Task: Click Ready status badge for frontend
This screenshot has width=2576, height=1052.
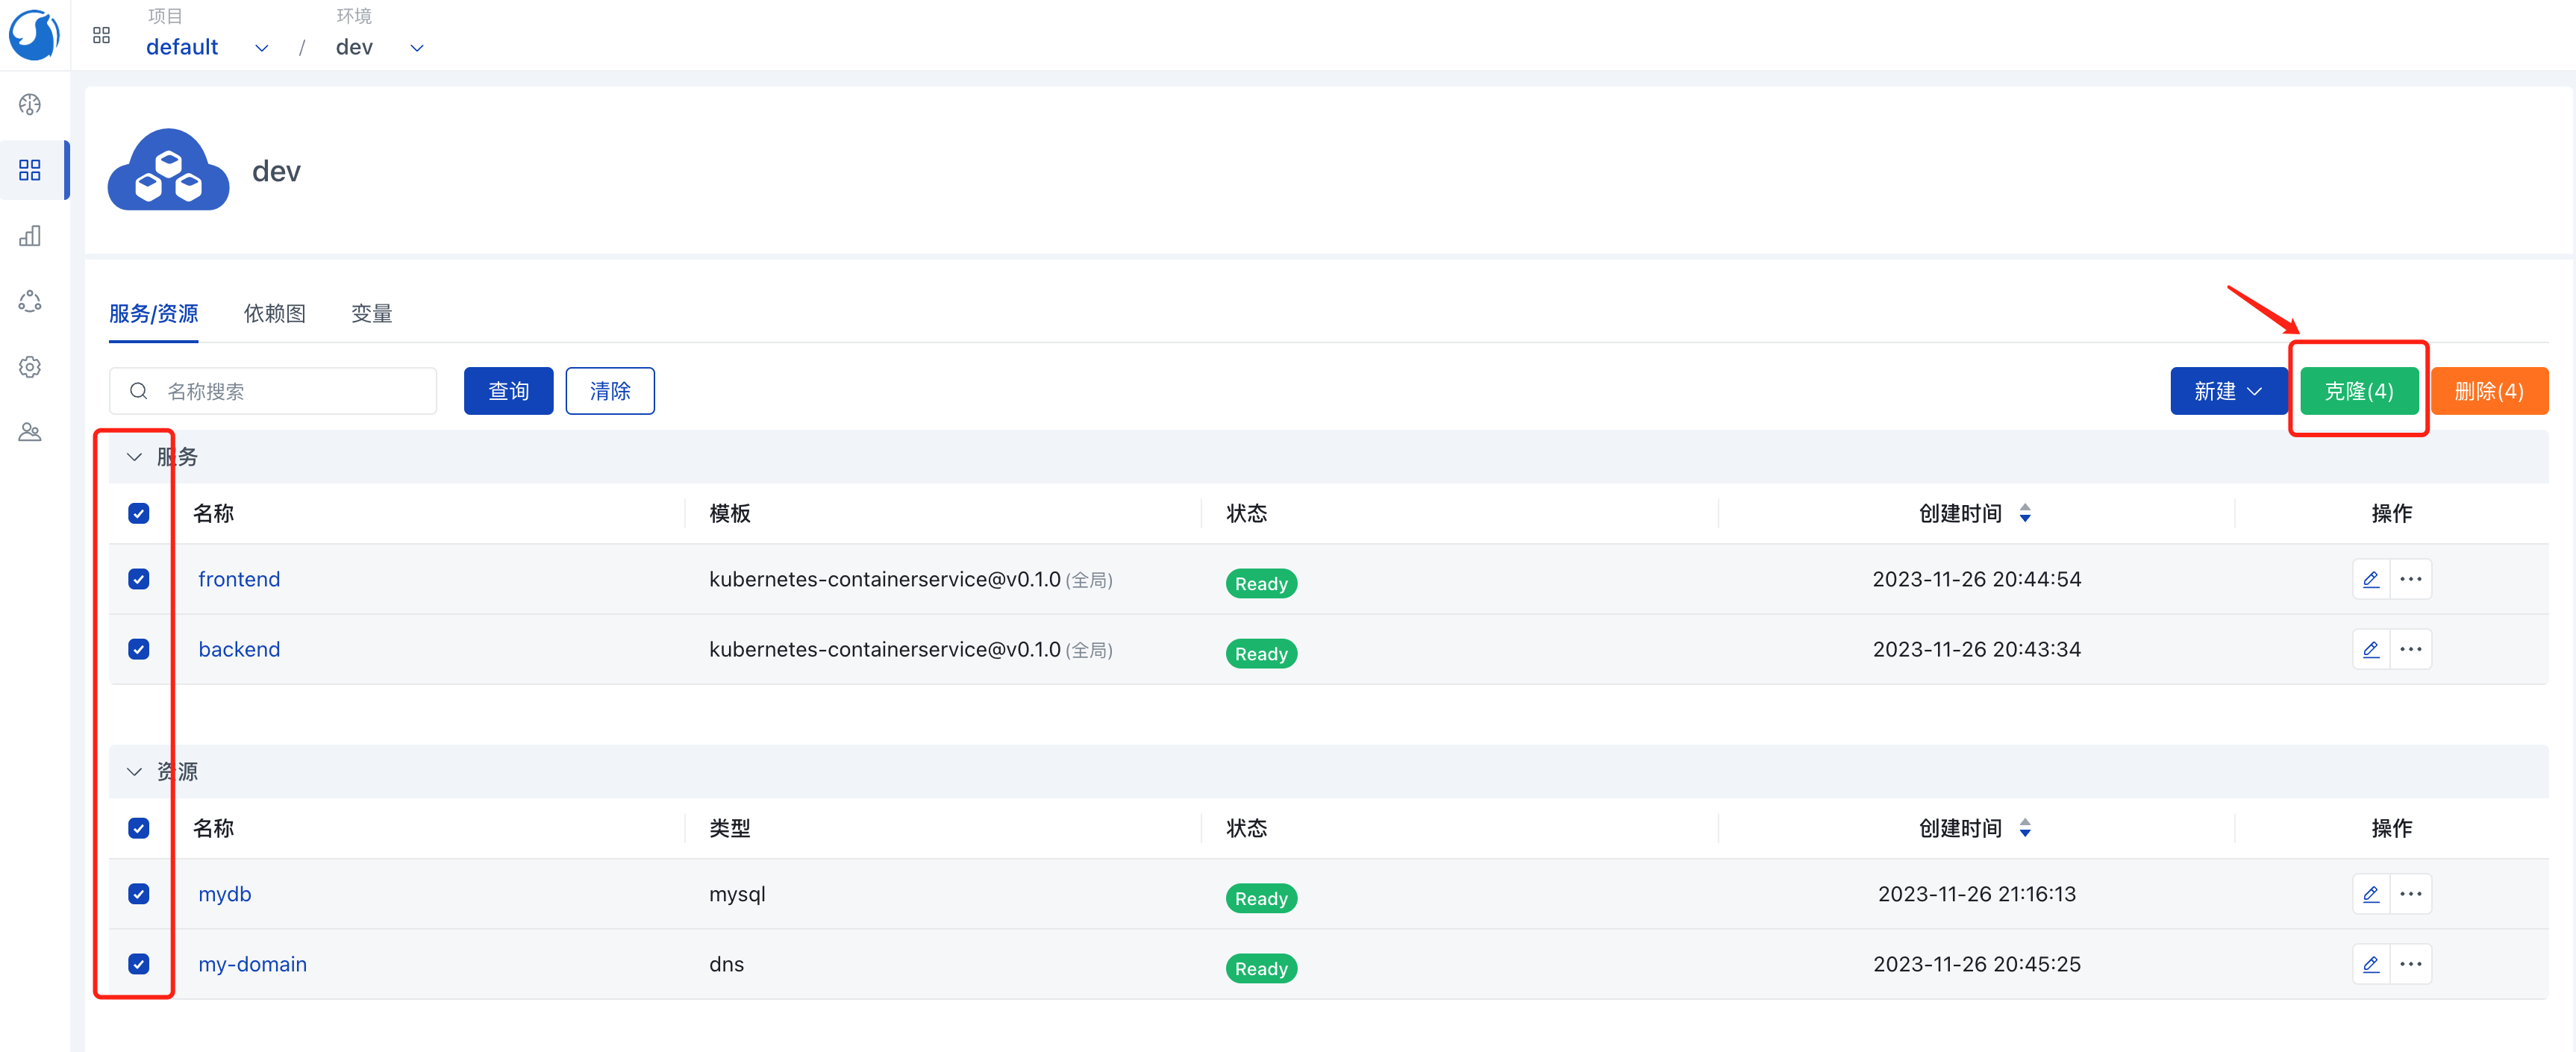Action: [1261, 583]
